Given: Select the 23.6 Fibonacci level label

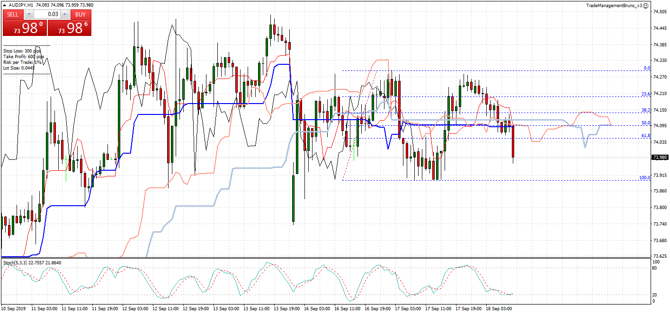Looking at the screenshot, I should (x=645, y=94).
